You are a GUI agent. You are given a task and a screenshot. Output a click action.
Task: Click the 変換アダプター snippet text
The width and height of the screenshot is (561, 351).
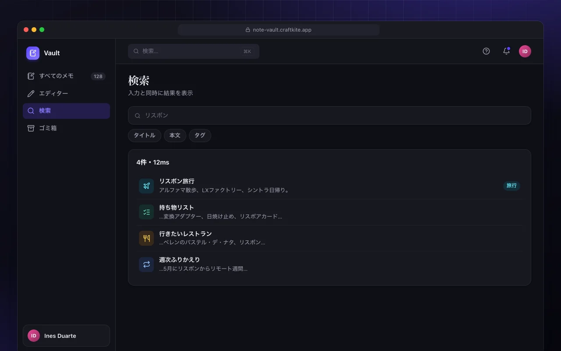[220, 217]
